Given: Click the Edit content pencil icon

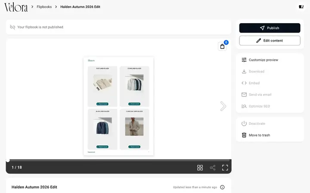Looking at the screenshot, I should click(259, 41).
